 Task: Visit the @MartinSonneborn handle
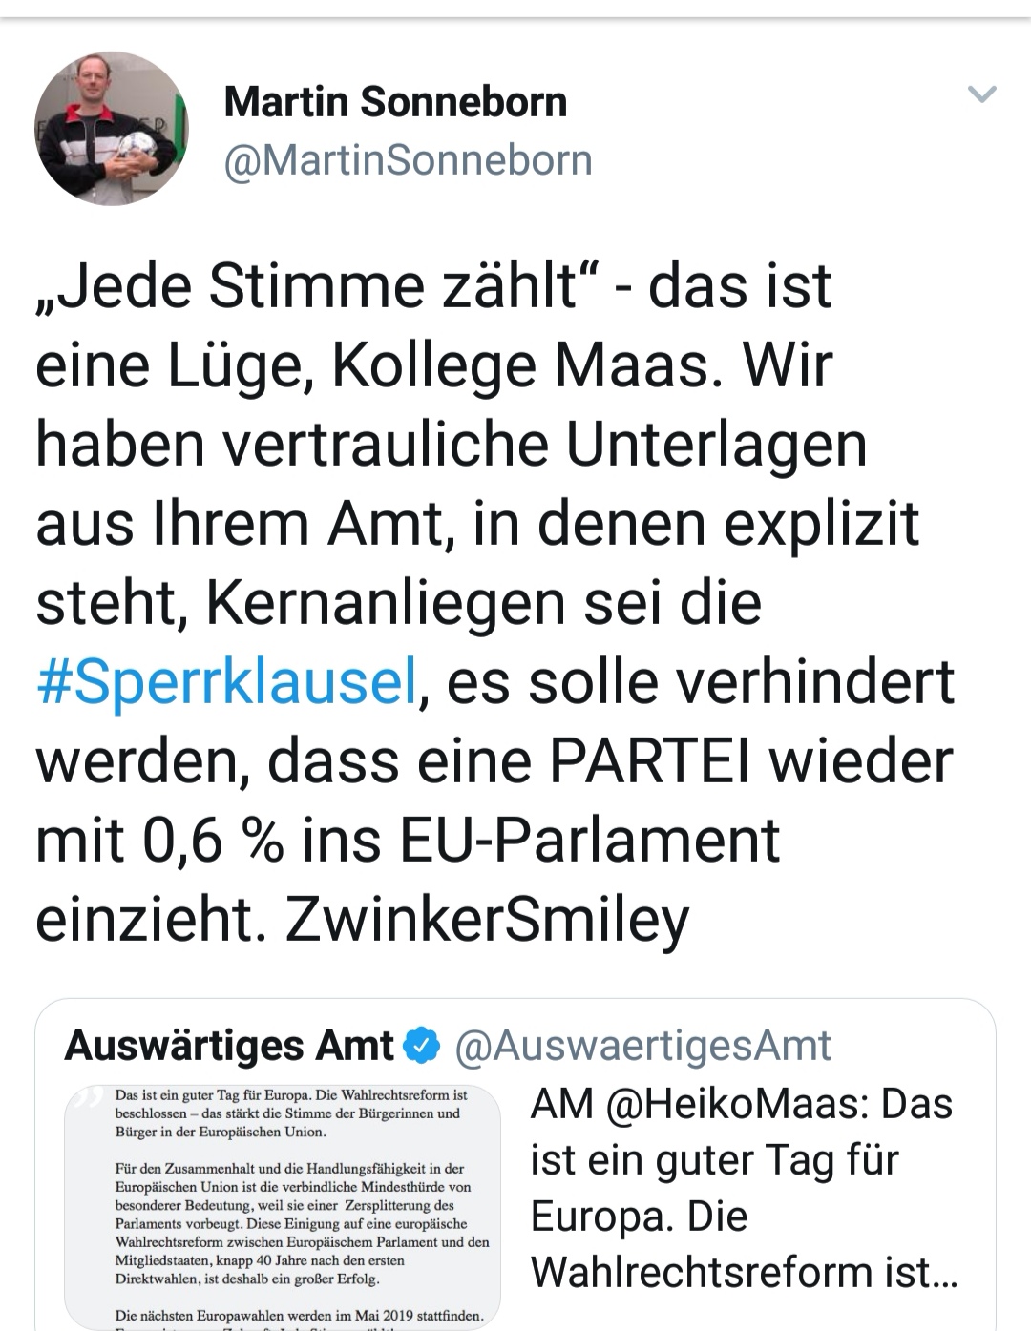pyautogui.click(x=408, y=159)
